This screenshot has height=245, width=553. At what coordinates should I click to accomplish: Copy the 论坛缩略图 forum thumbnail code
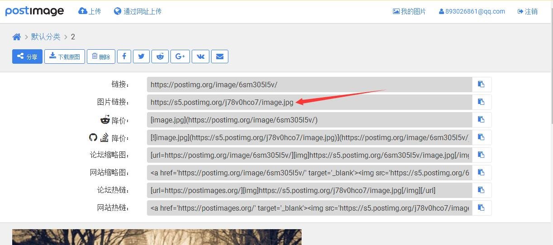pyautogui.click(x=482, y=155)
